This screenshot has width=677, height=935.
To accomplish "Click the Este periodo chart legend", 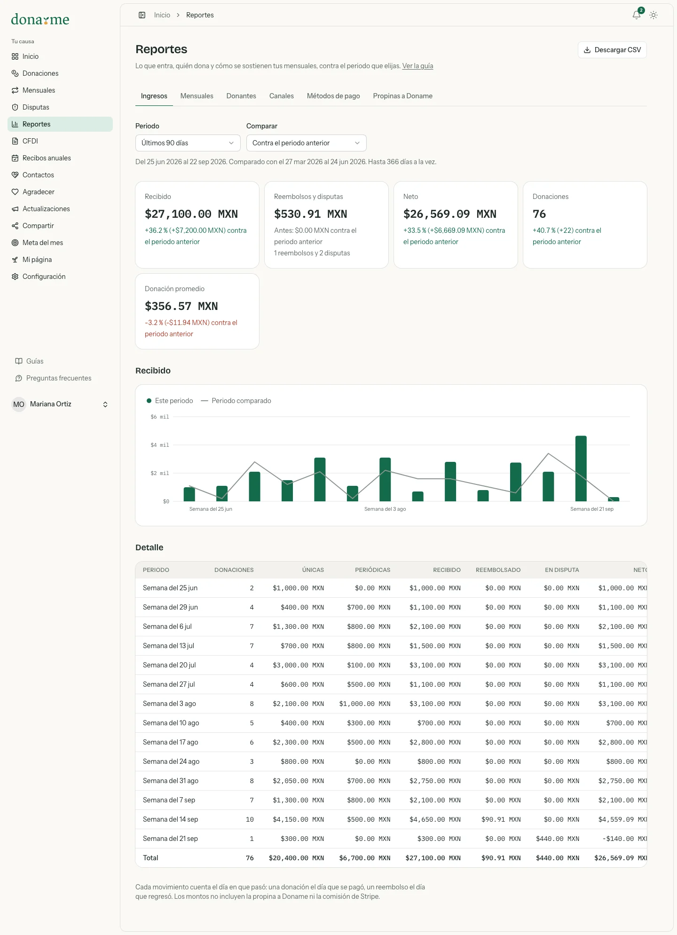I will coord(170,401).
